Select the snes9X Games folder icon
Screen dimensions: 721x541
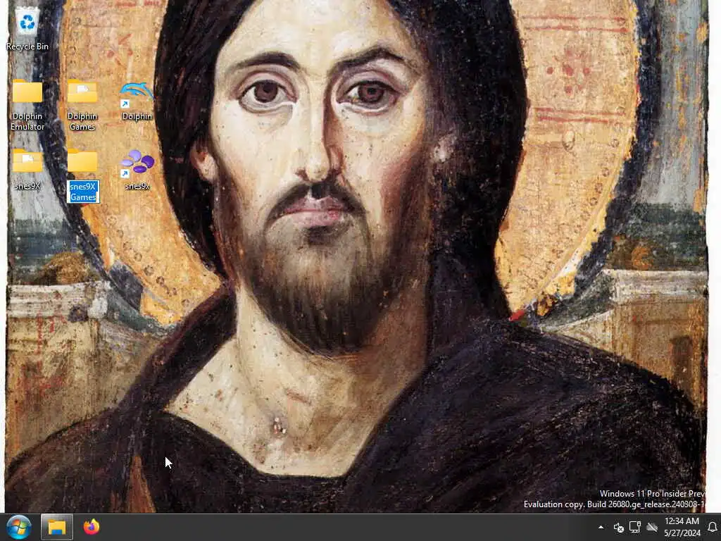[82, 161]
